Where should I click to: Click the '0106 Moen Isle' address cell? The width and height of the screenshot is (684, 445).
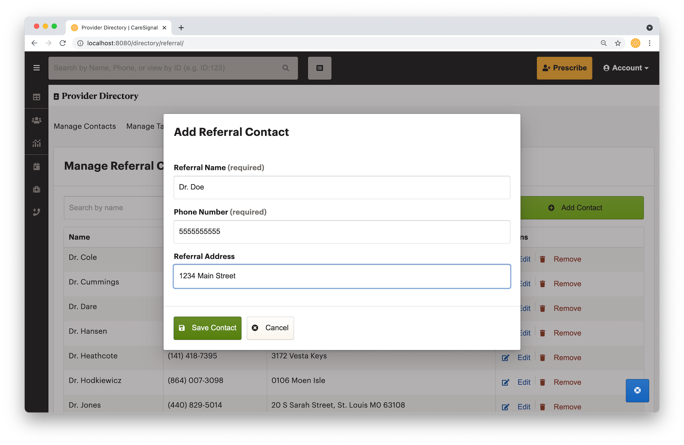[x=298, y=381]
